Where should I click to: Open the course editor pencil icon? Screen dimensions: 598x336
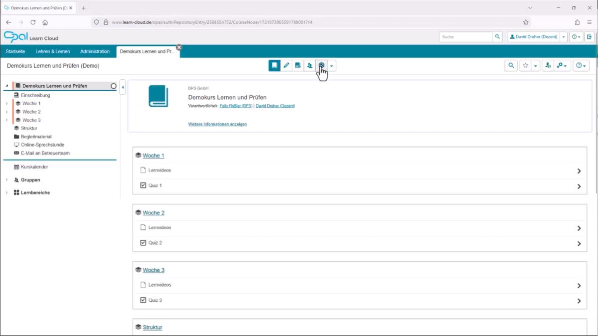point(286,65)
